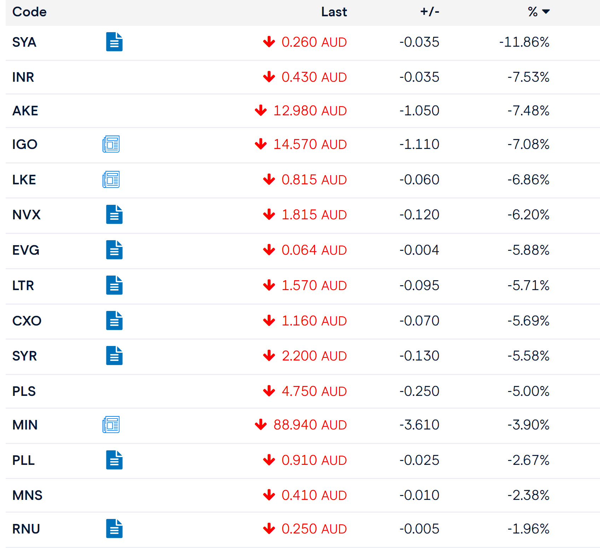Viewport: 600px width, 548px height.
Task: Open the MIN news article icon
Action: (x=111, y=425)
